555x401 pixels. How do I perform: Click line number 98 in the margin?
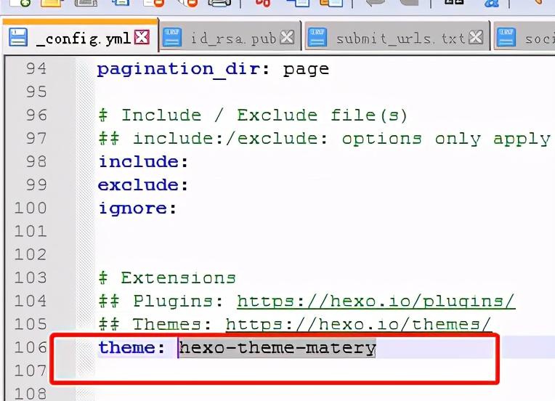click(x=36, y=162)
